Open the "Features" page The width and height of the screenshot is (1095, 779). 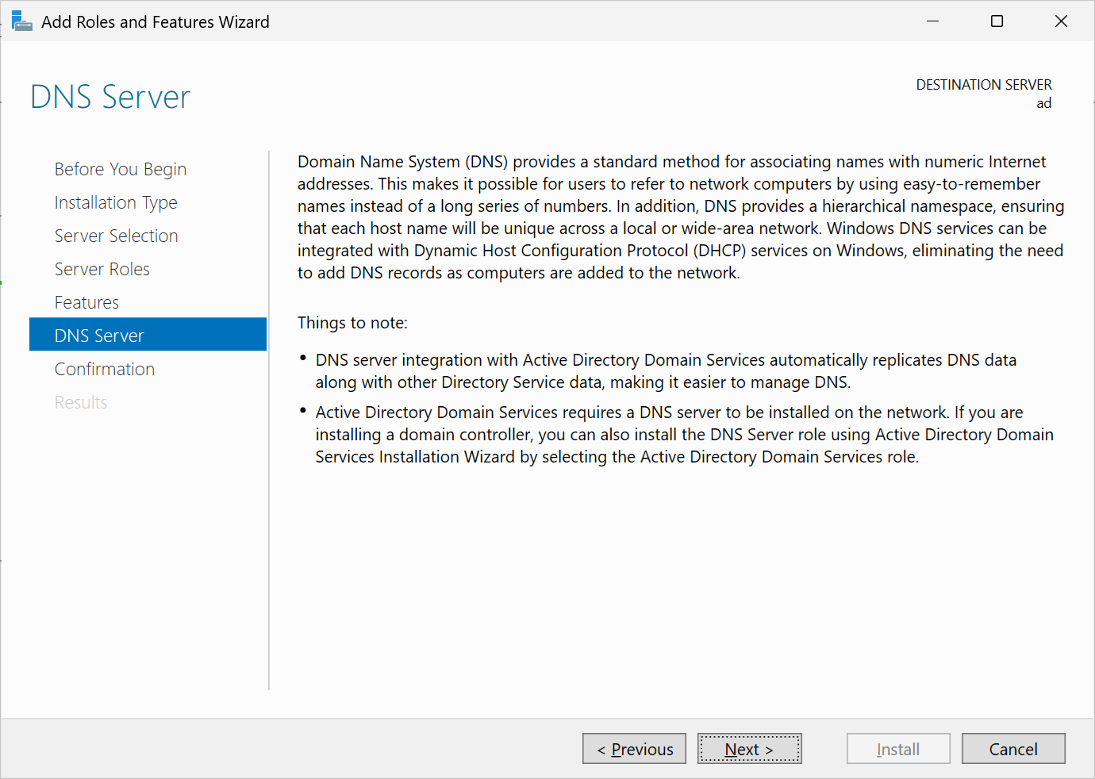[x=86, y=302]
